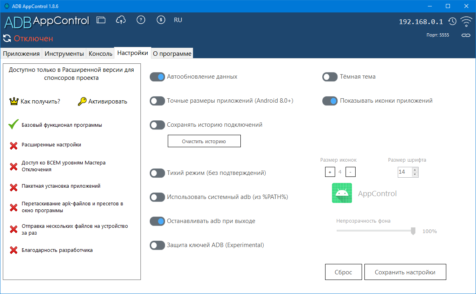The width and height of the screenshot is (476, 294).
Task: Disable the Автообновление данных toggle
Action: [157, 77]
